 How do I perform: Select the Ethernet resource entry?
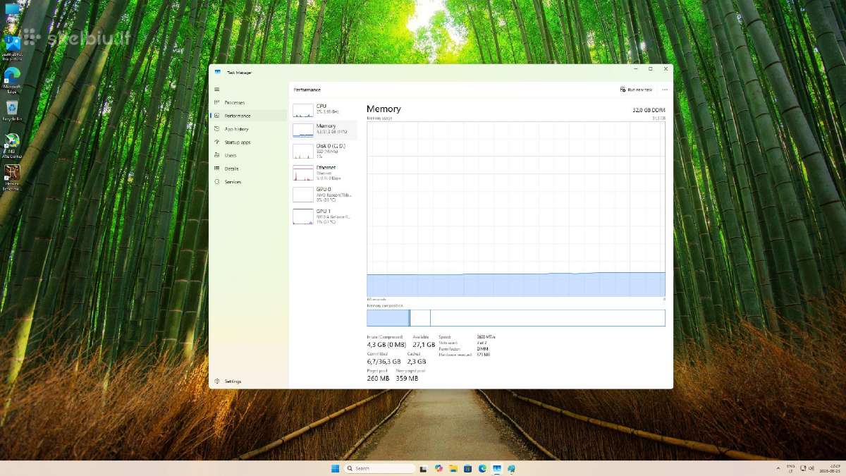(325, 172)
